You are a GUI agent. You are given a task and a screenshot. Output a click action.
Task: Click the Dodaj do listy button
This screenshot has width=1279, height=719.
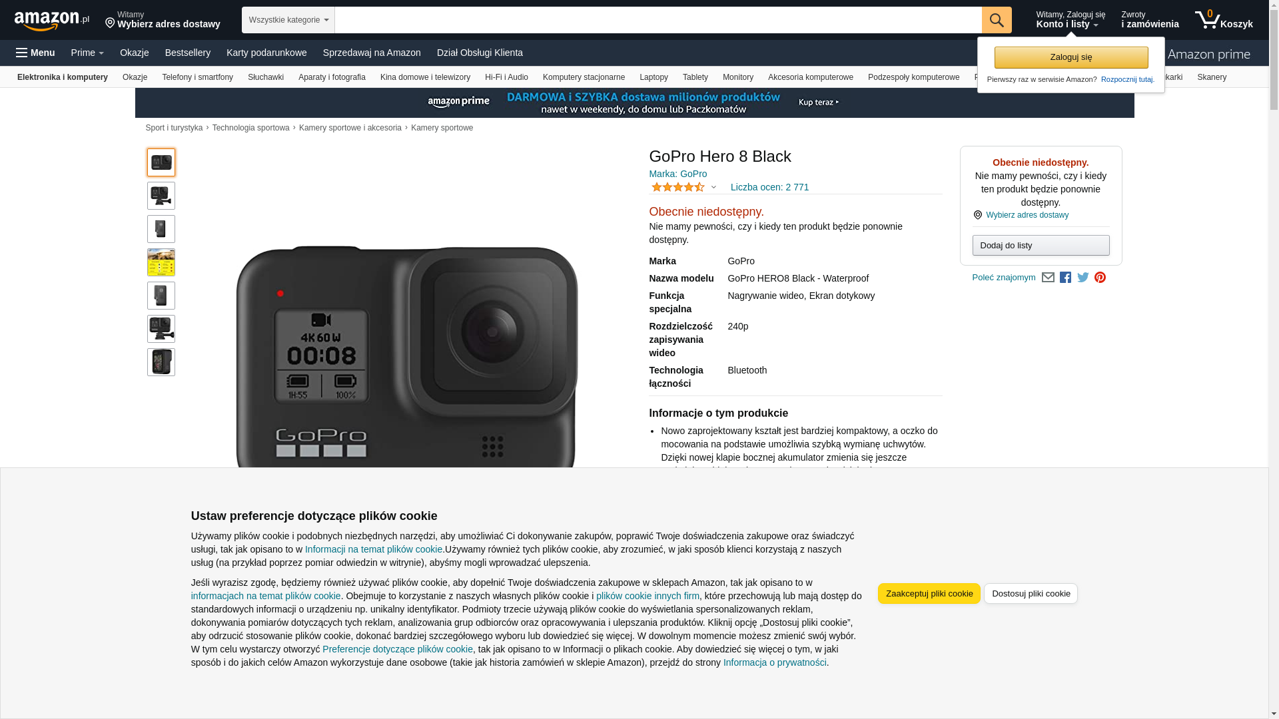click(1041, 246)
